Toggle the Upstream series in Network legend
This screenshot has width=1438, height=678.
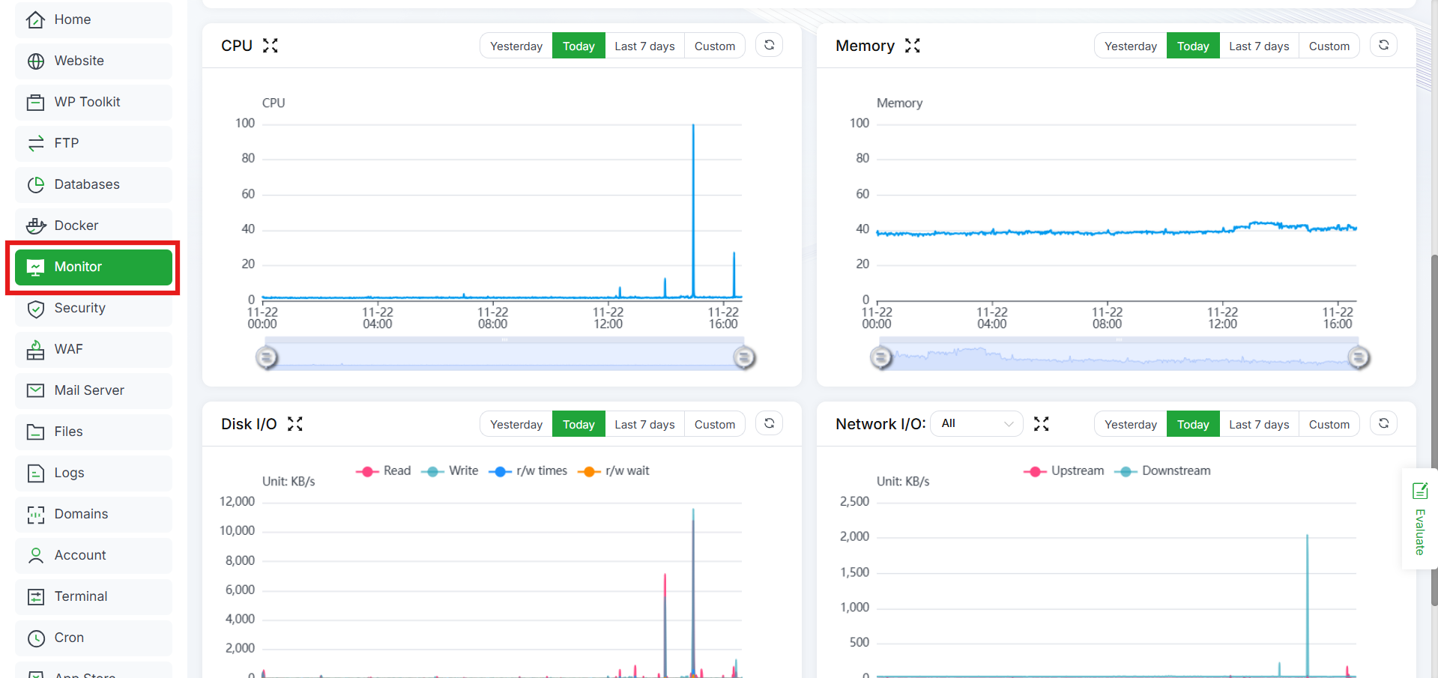1064,471
